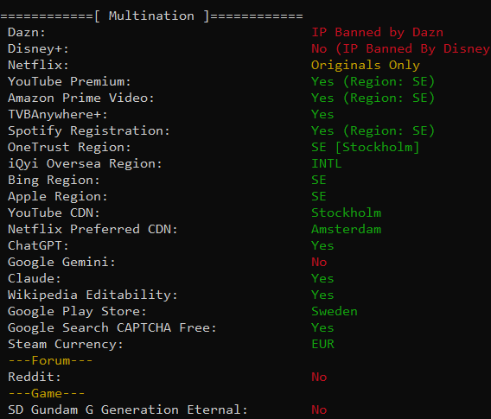Select the 'iQyi Oversea Region:' label

point(85,163)
